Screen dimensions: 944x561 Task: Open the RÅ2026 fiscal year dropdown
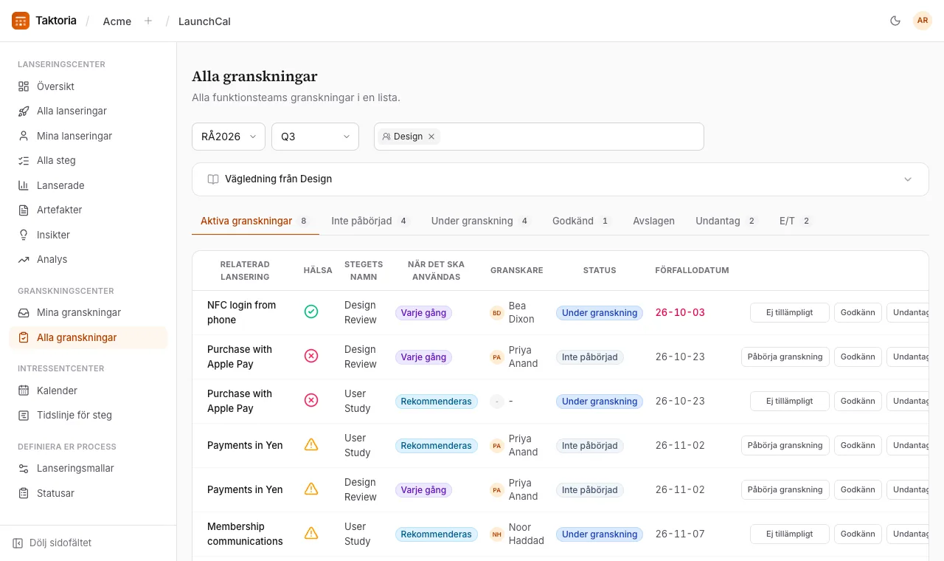coord(229,137)
